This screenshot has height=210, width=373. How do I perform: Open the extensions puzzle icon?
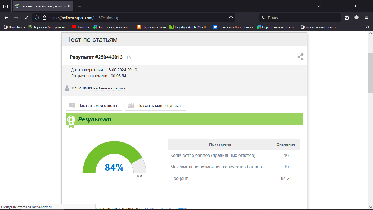347,17
